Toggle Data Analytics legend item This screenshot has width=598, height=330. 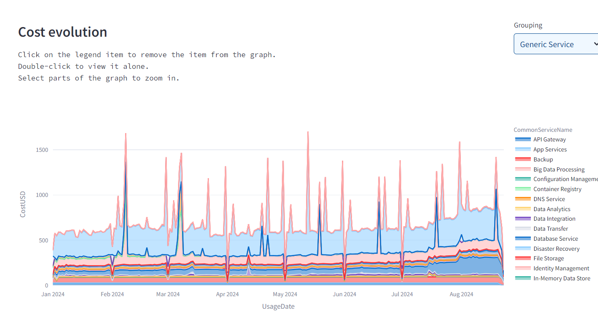click(x=551, y=209)
